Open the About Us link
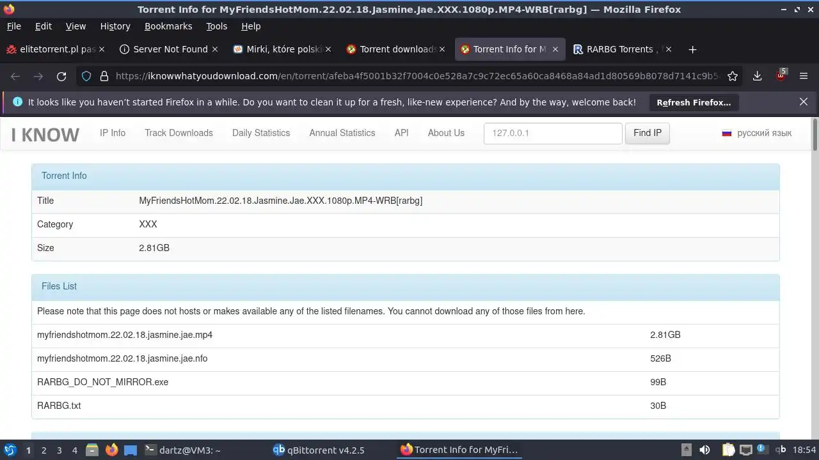Screen dimensions: 819x460 coord(446,133)
